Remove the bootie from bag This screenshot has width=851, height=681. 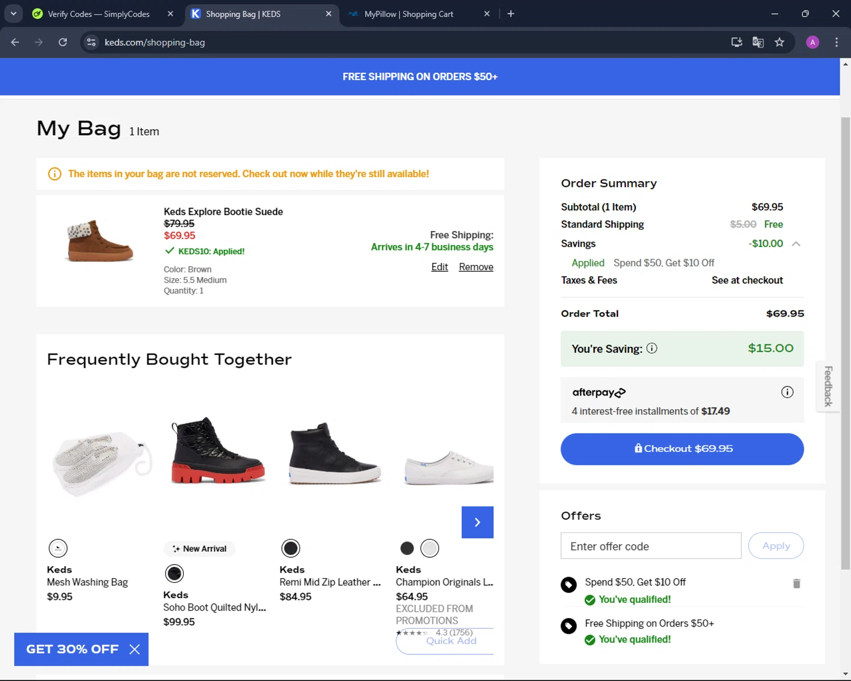click(x=476, y=267)
